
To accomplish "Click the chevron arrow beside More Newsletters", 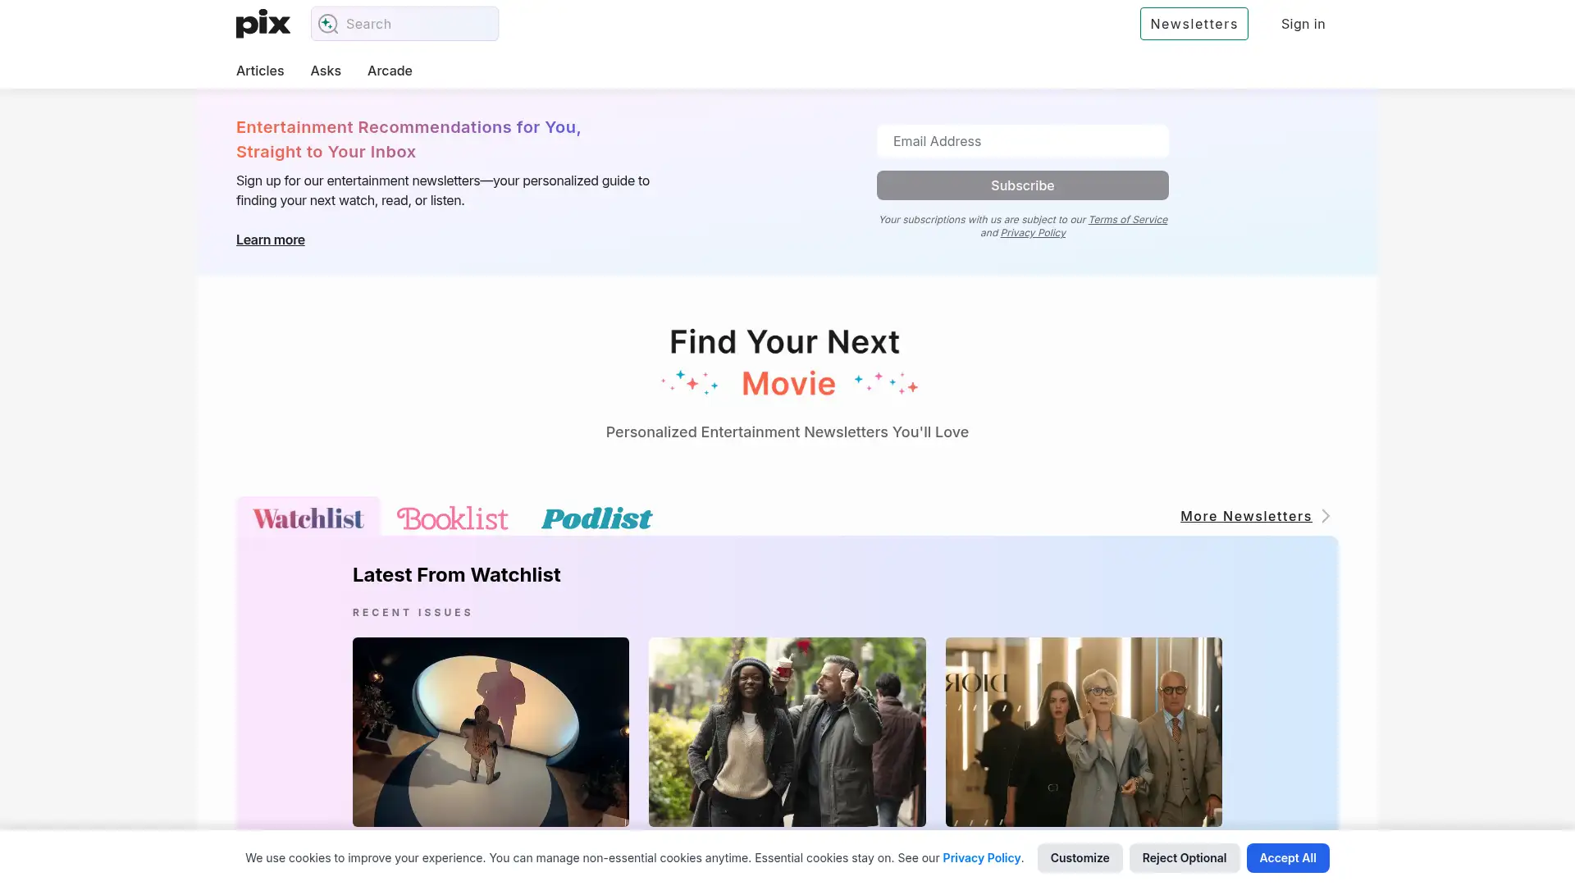I will tap(1326, 516).
